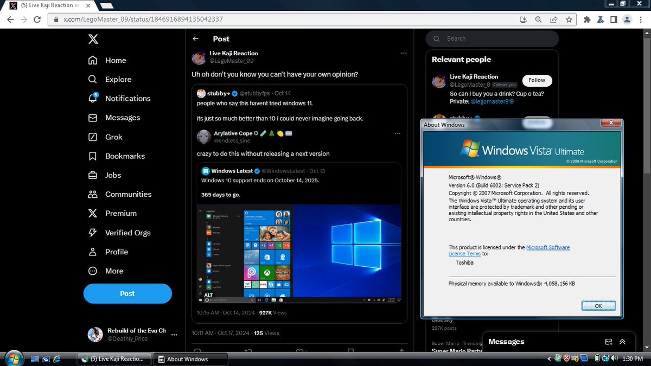Open Verified Orgs in the sidebar
Screen dimensions: 651x366
click(119, 233)
